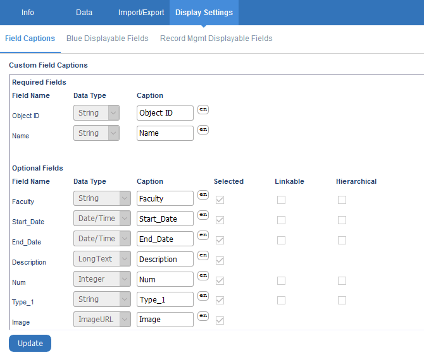Open the Blue Displayable Fields sub-tab
This screenshot has width=424, height=360.
pos(108,39)
